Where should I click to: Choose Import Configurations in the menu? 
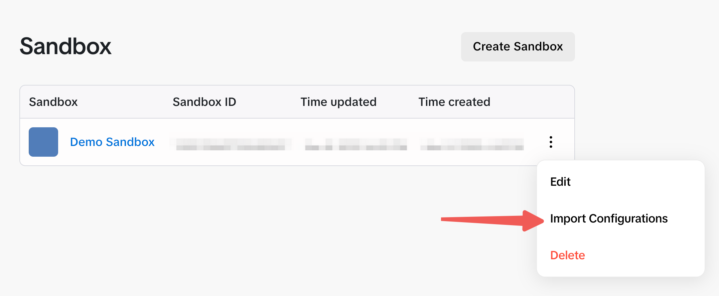[x=608, y=218]
